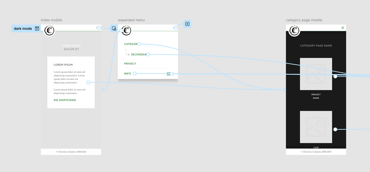Click the second project image placeholder thumbnail
This screenshot has height=172, width=370.
316,127
